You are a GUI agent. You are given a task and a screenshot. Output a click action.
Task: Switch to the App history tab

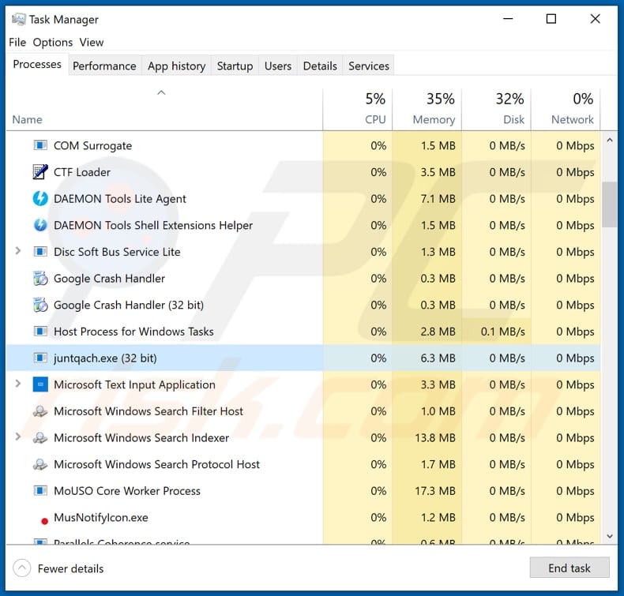pyautogui.click(x=176, y=66)
